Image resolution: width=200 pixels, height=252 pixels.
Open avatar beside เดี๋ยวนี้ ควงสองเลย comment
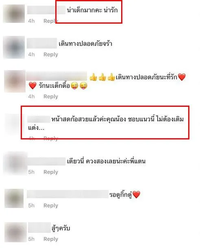click(x=15, y=163)
